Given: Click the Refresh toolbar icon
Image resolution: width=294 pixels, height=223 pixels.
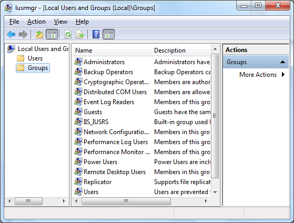Looking at the screenshot, I should click(x=68, y=35).
